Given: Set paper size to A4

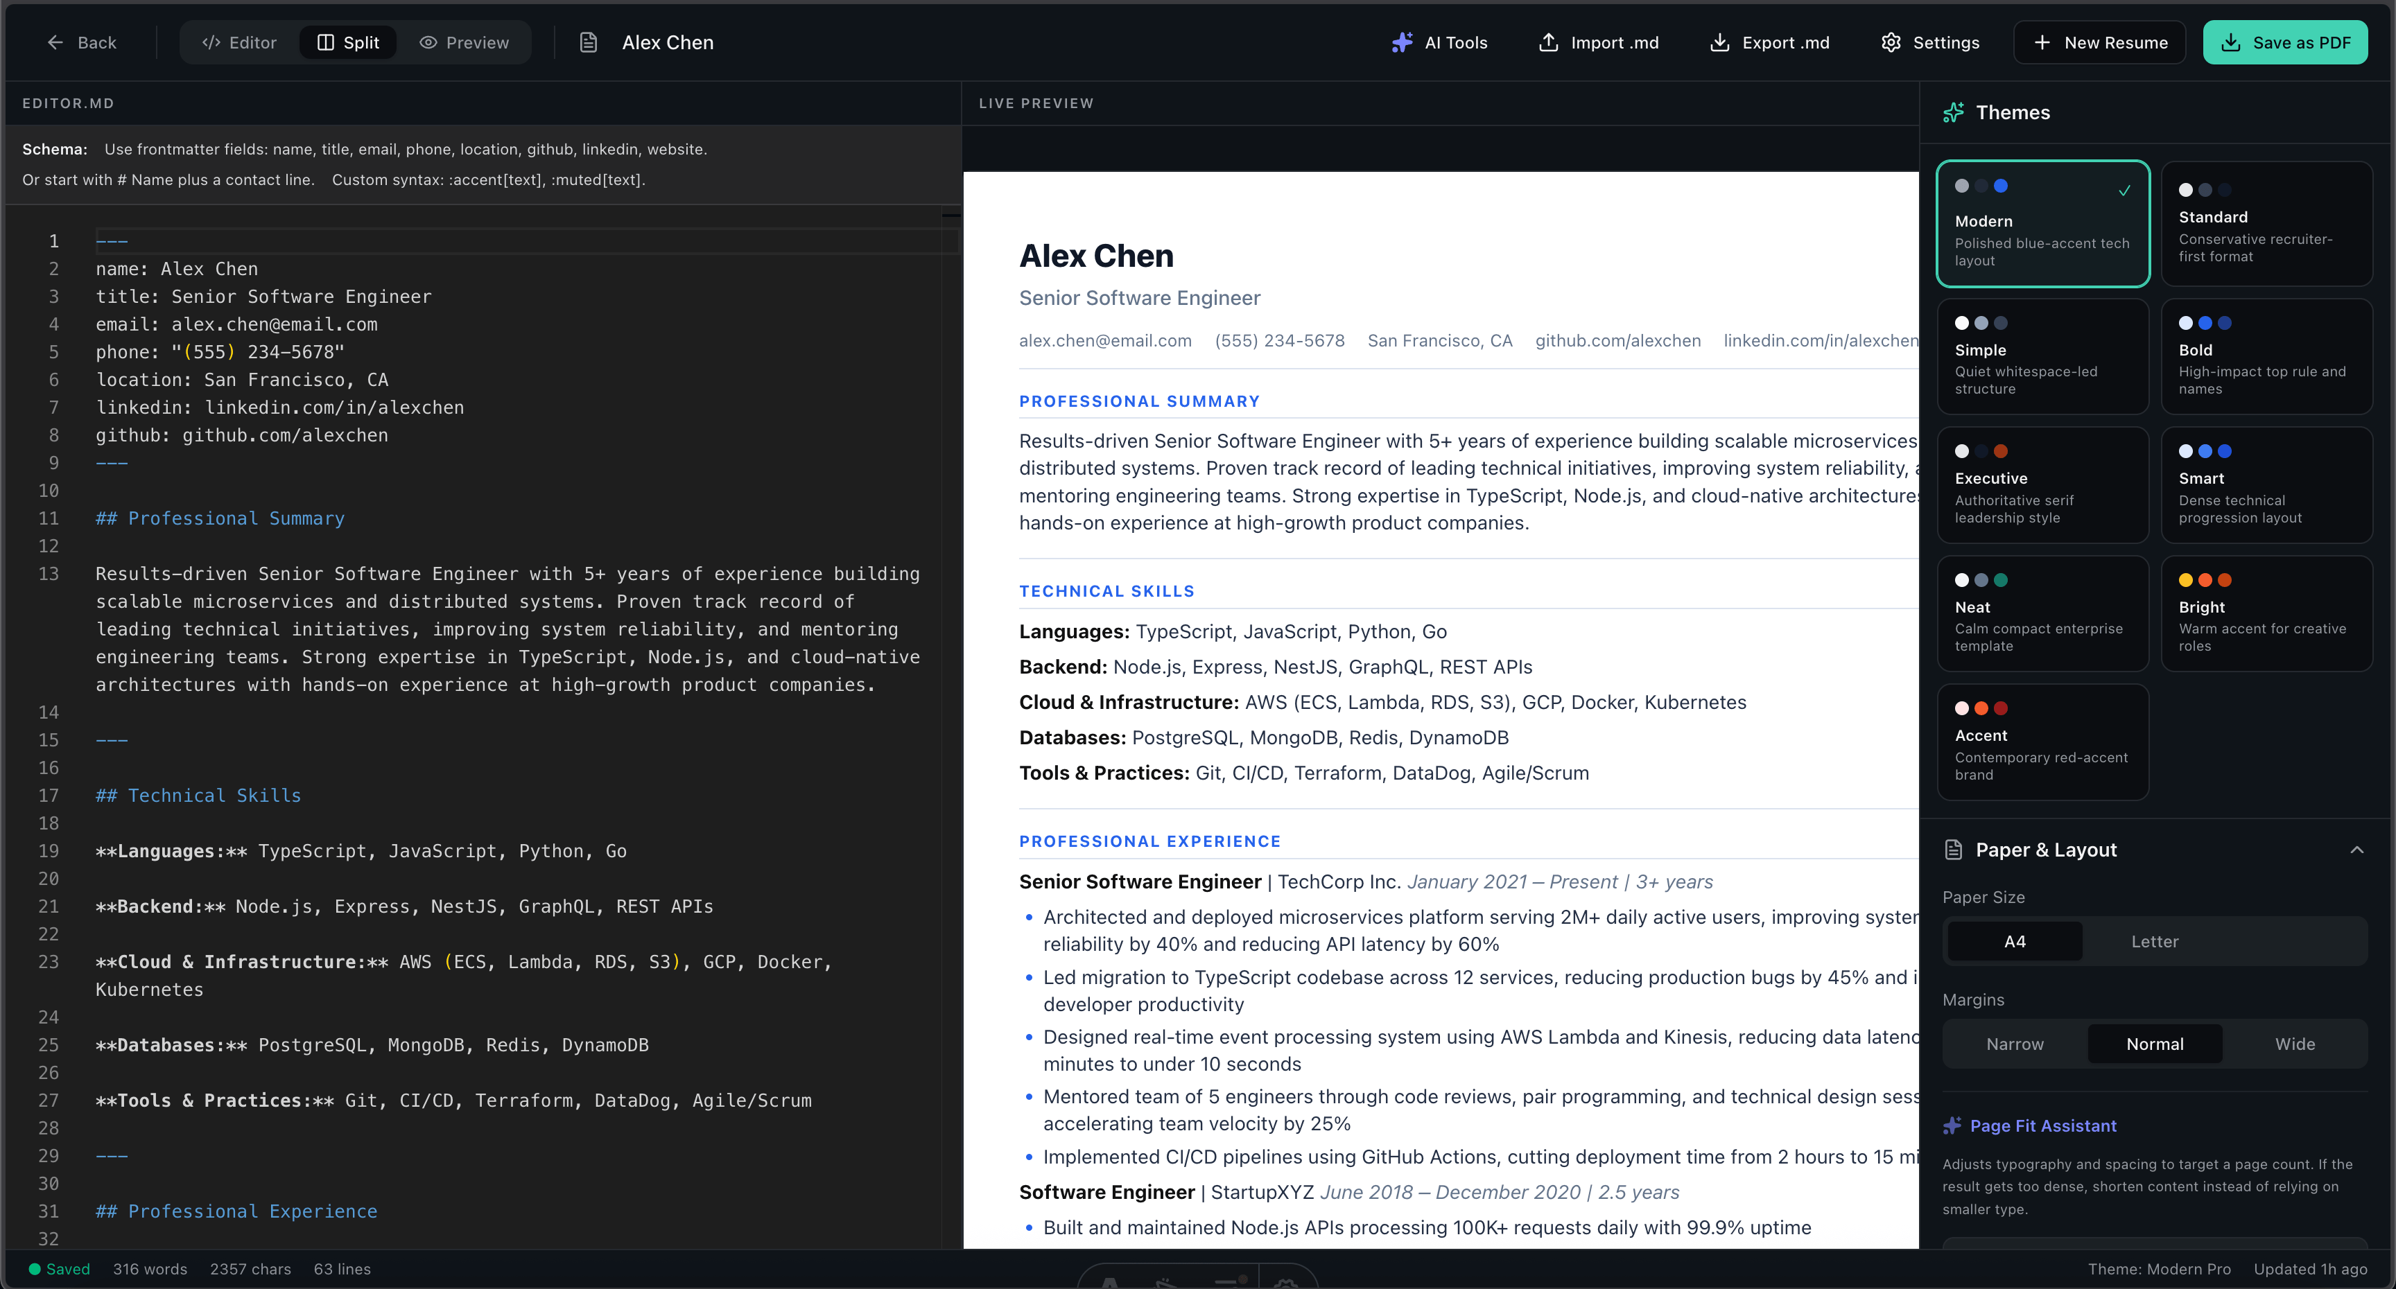Looking at the screenshot, I should coord(2015,941).
